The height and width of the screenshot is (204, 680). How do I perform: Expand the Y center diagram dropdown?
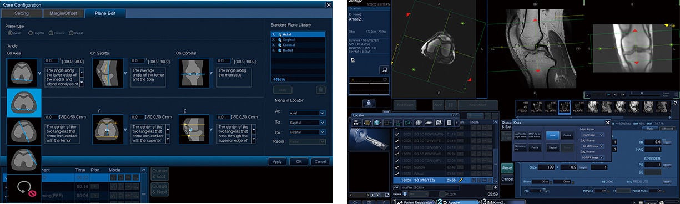tap(125, 130)
